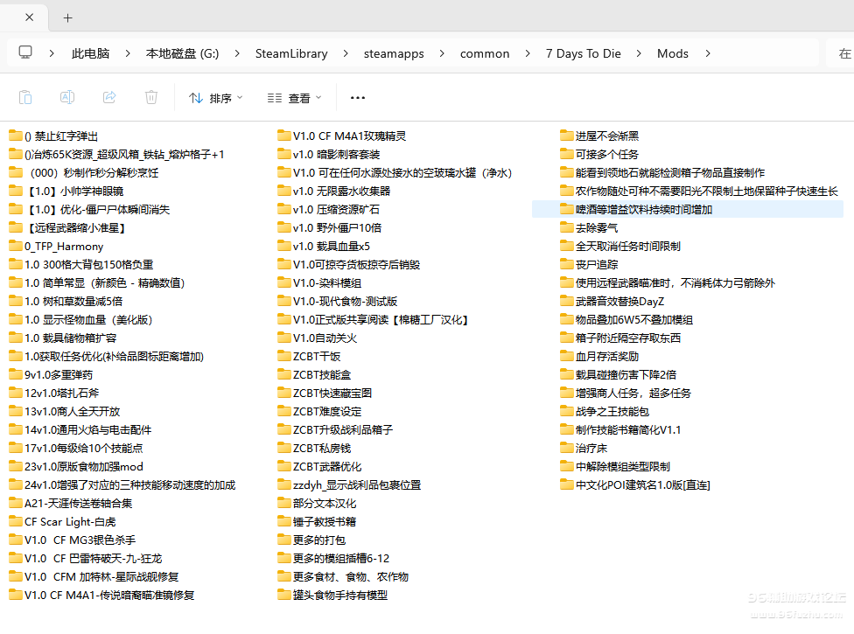Click 此电脑 in the address bar
The image size is (854, 634).
point(90,53)
